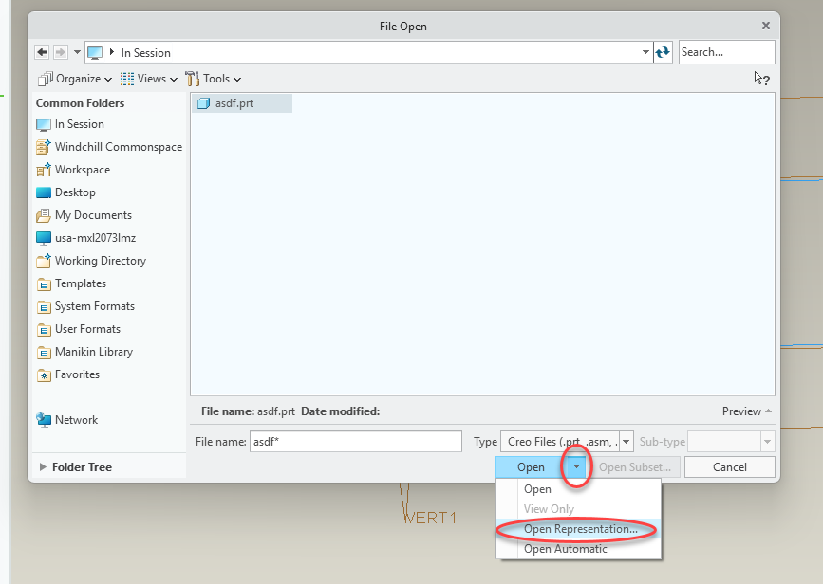Screen dimensions: 823x584
Task: Click the Open button dropdown arrow
Action: pos(576,466)
